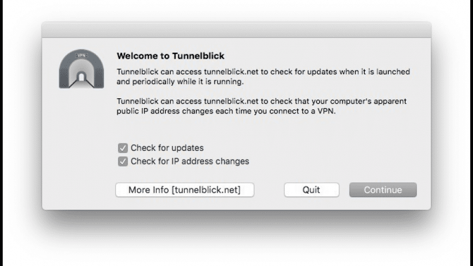Click the paragraph about public IP address changes

[262, 106]
